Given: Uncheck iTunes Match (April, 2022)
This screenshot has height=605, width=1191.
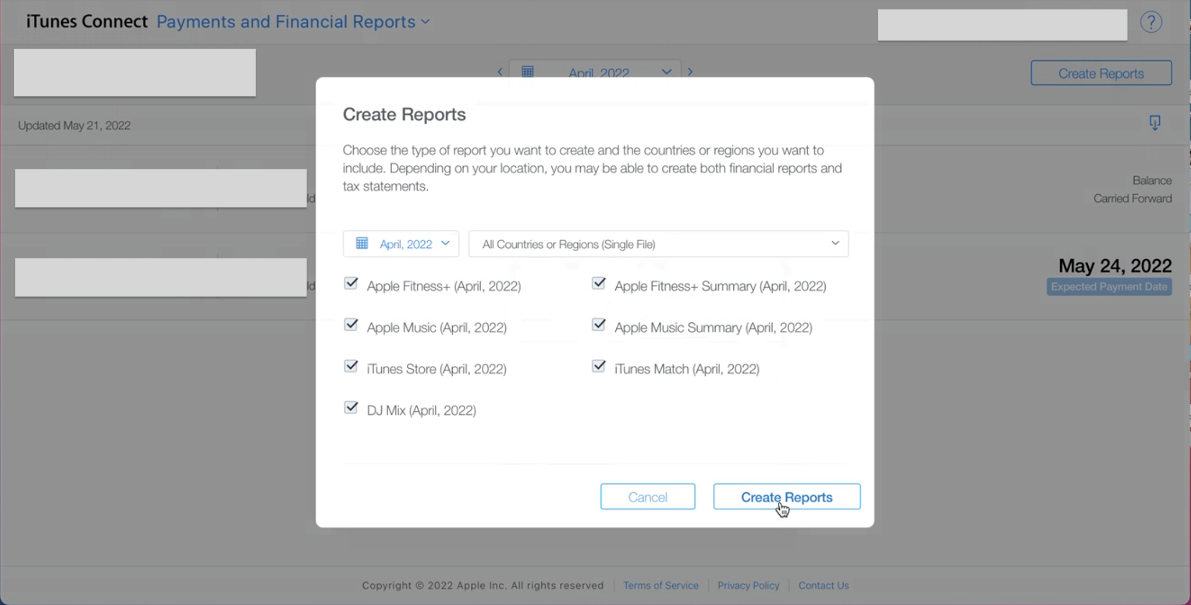Looking at the screenshot, I should (598, 366).
